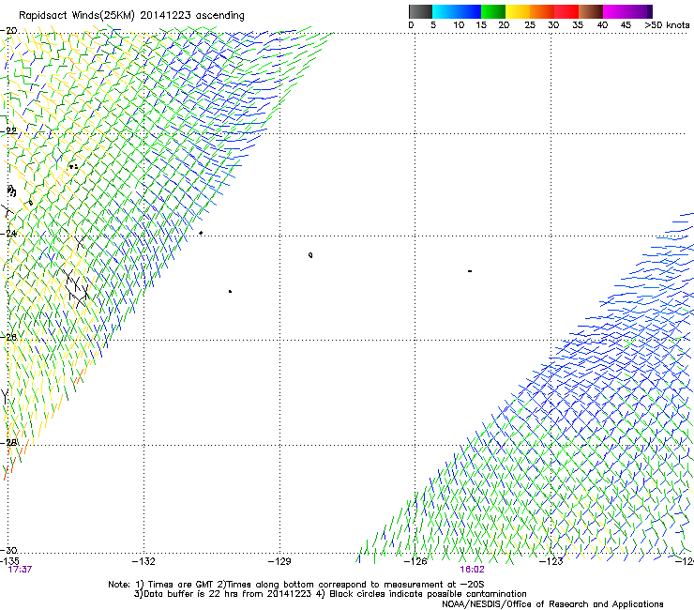694x610 pixels.
Task: Click the brown 35-40 knots legend color
Action: click(x=591, y=11)
